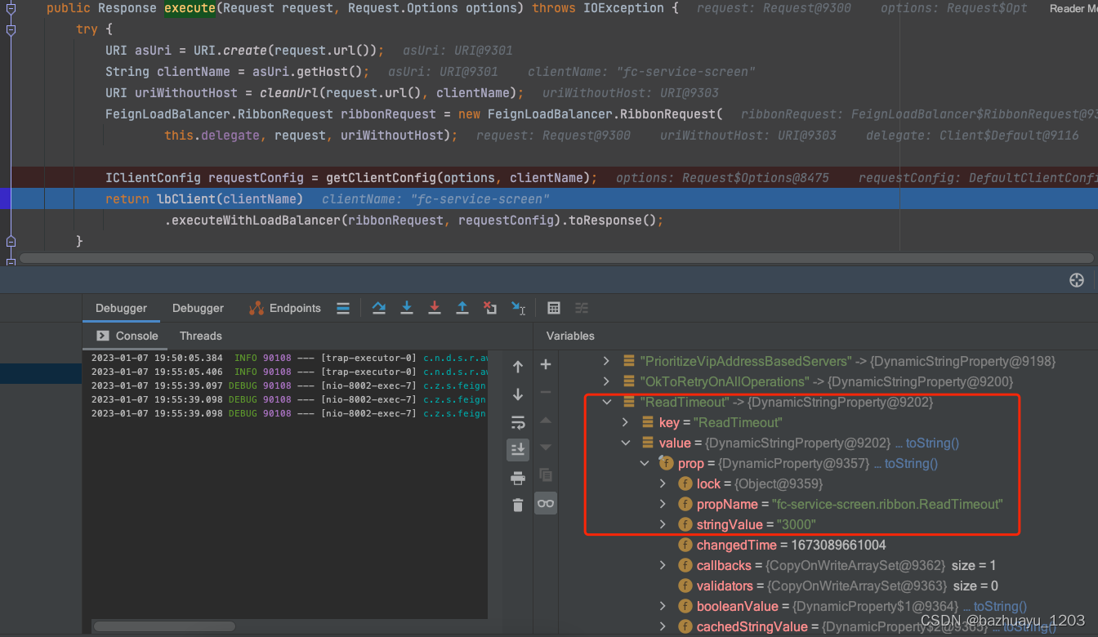Toggle soft-wrap in the console
The image size is (1098, 637).
(518, 423)
